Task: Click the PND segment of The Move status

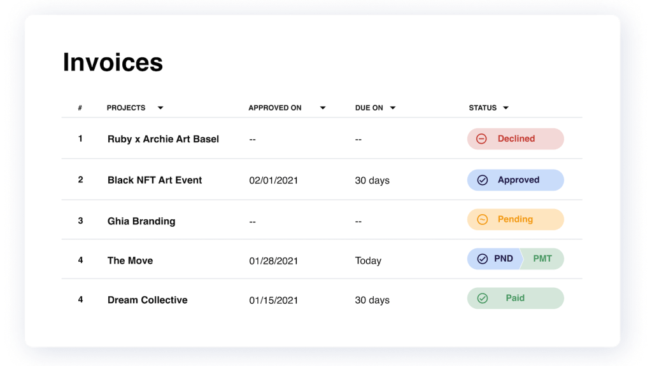Action: click(x=495, y=259)
